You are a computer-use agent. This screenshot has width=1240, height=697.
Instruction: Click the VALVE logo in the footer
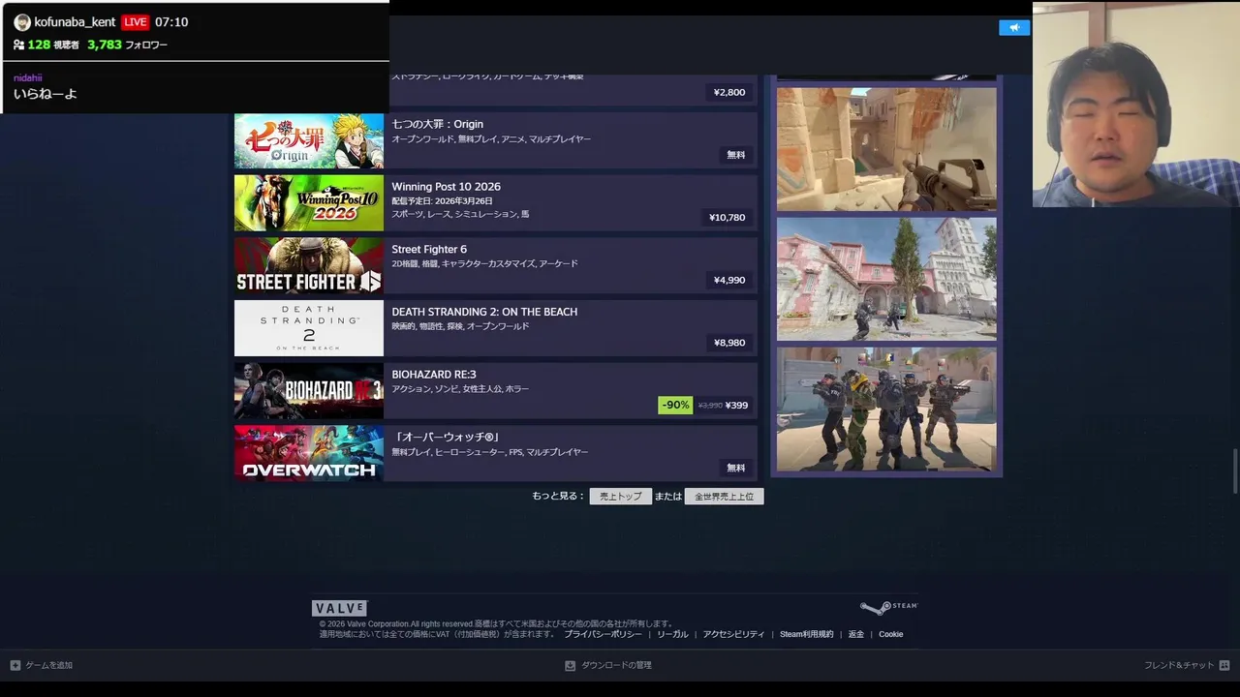click(339, 608)
